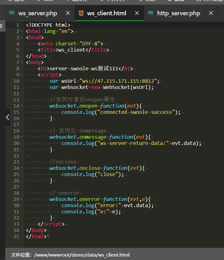Image resolution: width=224 pixels, height=260 pixels.
Task: Close the ws_client.html tab
Action: point(137,13)
